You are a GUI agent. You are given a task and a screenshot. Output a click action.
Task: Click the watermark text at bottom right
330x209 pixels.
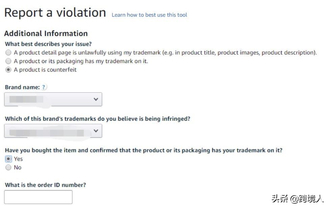[297, 199]
